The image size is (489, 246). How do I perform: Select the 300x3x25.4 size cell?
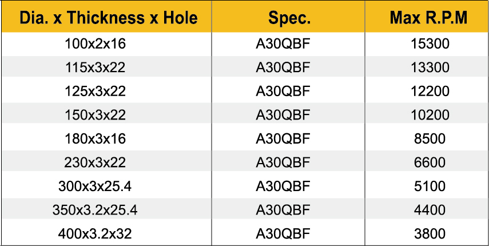pyautogui.click(x=95, y=186)
